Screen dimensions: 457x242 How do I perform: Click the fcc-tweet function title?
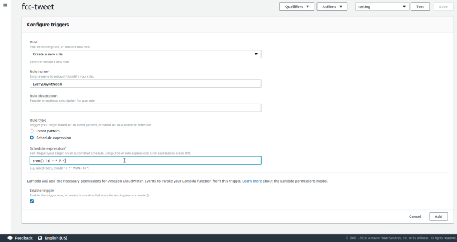[x=38, y=7]
